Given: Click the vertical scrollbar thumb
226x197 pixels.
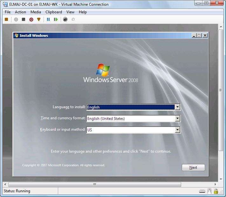Looking at the screenshot, I should [221, 90].
